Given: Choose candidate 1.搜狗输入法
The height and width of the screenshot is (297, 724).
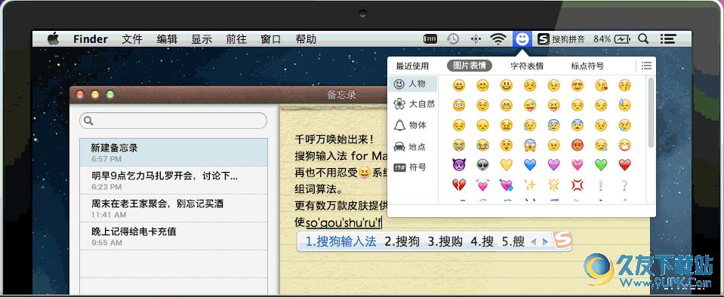Looking at the screenshot, I should tap(341, 241).
